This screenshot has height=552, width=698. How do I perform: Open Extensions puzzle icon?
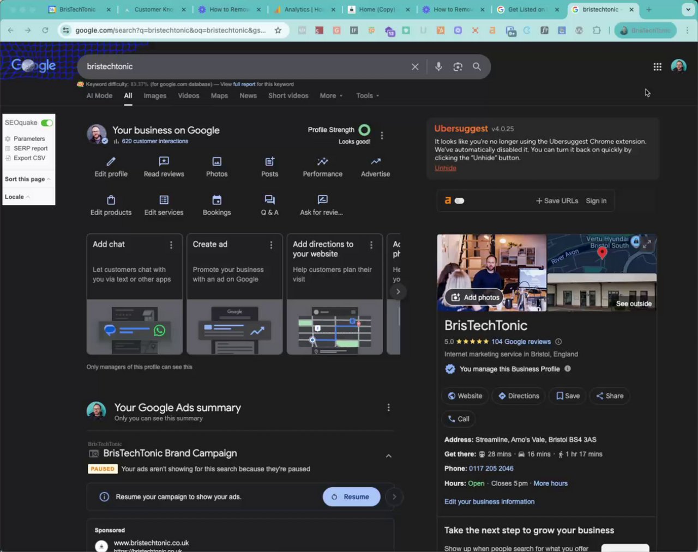coord(597,31)
